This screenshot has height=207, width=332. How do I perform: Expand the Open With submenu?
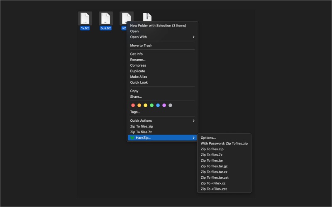(162, 37)
